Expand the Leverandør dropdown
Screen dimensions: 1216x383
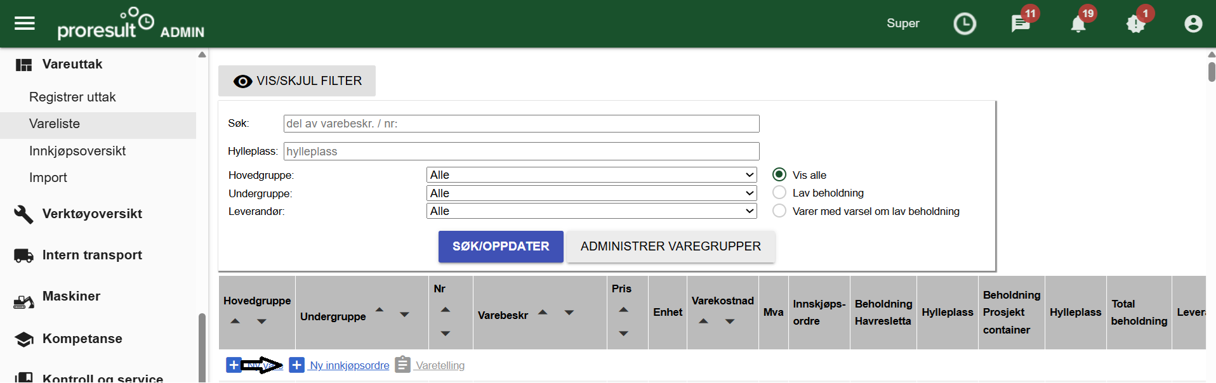(591, 211)
